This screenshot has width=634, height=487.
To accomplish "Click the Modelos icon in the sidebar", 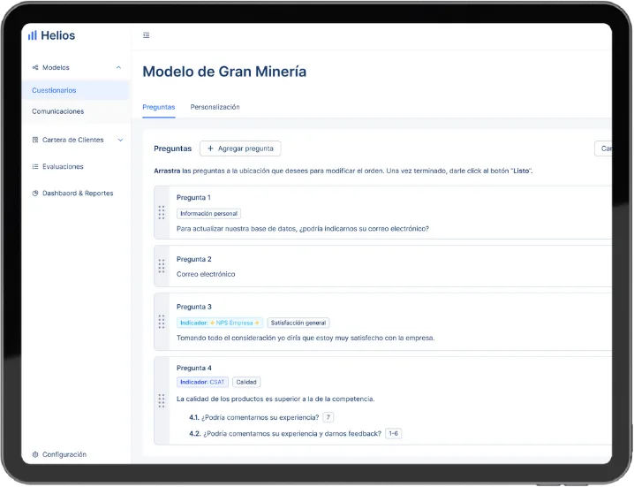I will 35,67.
